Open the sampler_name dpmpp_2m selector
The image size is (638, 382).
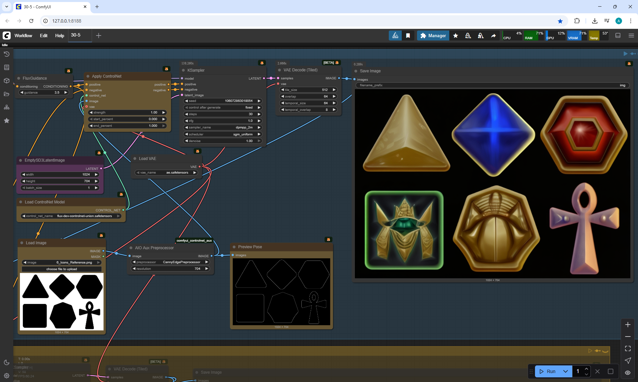tap(223, 127)
